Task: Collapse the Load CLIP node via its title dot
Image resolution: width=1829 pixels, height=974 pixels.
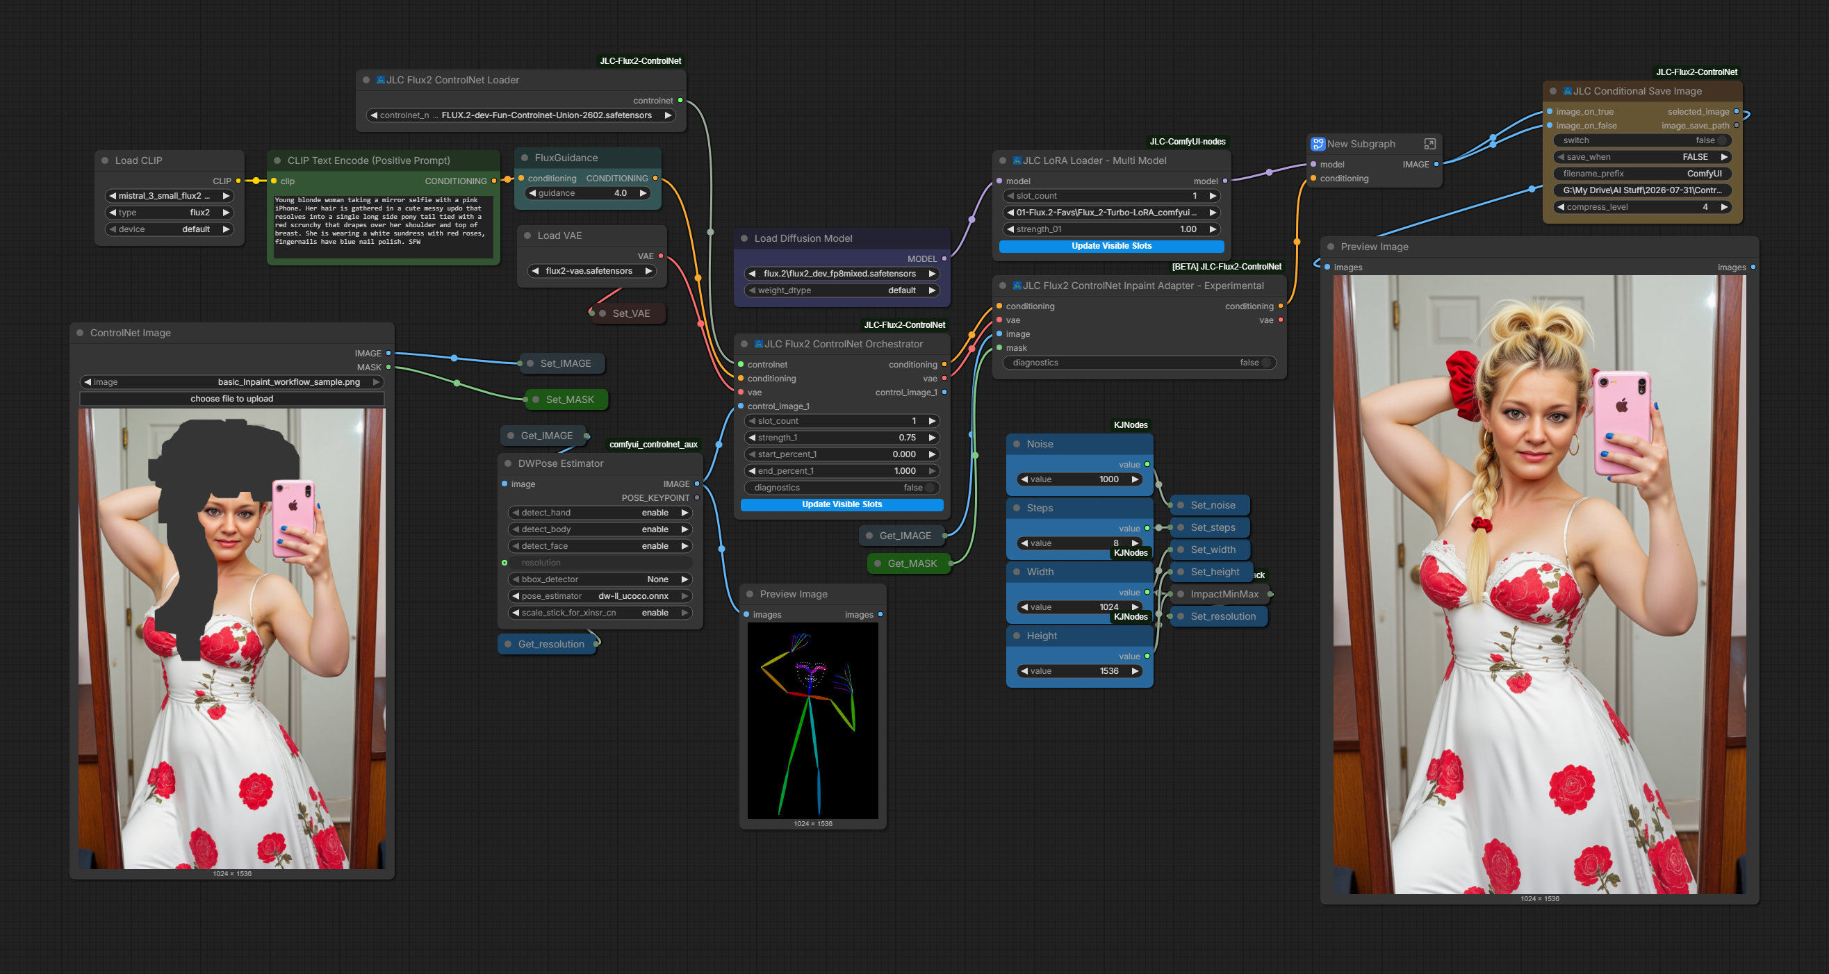Action: [105, 160]
